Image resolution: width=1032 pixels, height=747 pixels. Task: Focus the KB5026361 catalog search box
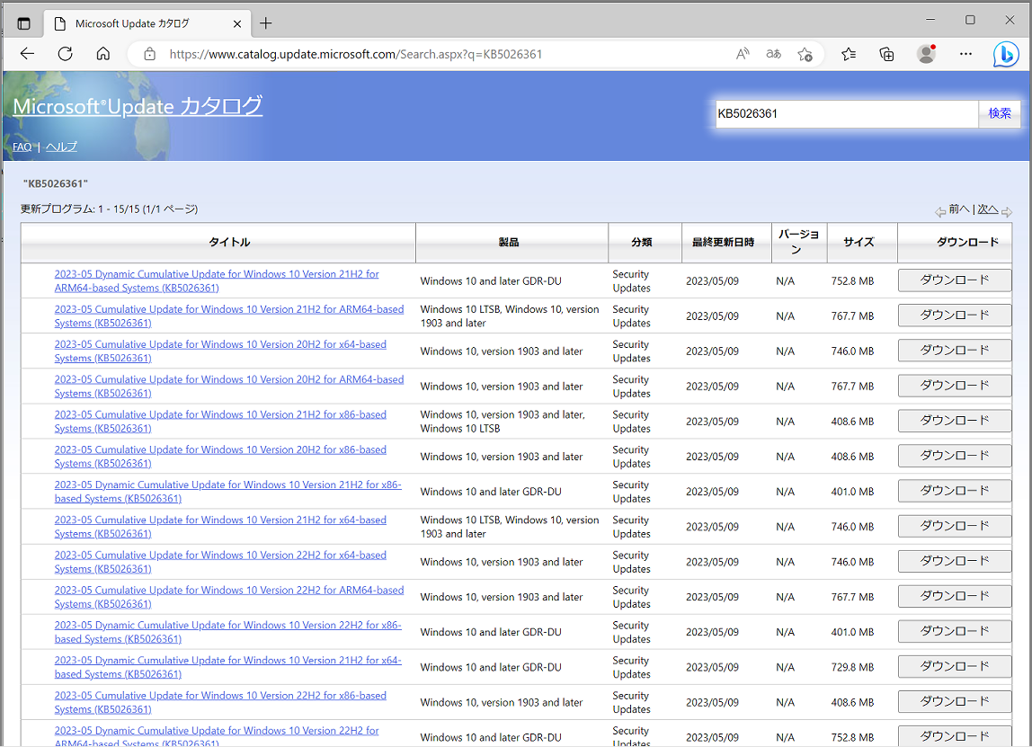tap(847, 114)
